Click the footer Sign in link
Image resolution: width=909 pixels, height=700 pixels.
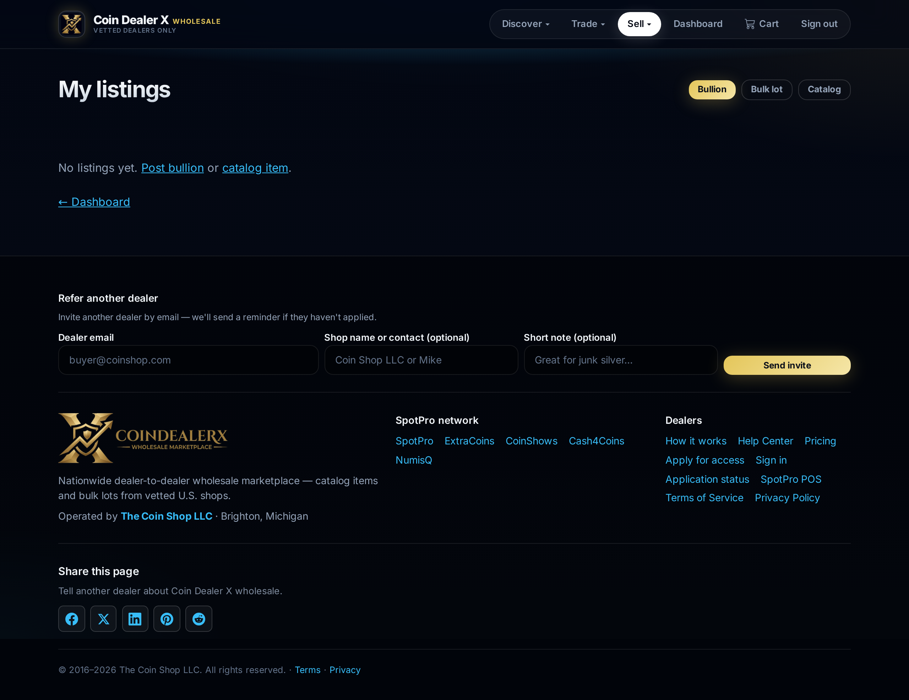pos(771,460)
